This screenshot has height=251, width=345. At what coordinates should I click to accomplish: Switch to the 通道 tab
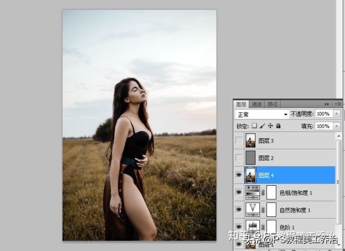pyautogui.click(x=256, y=104)
